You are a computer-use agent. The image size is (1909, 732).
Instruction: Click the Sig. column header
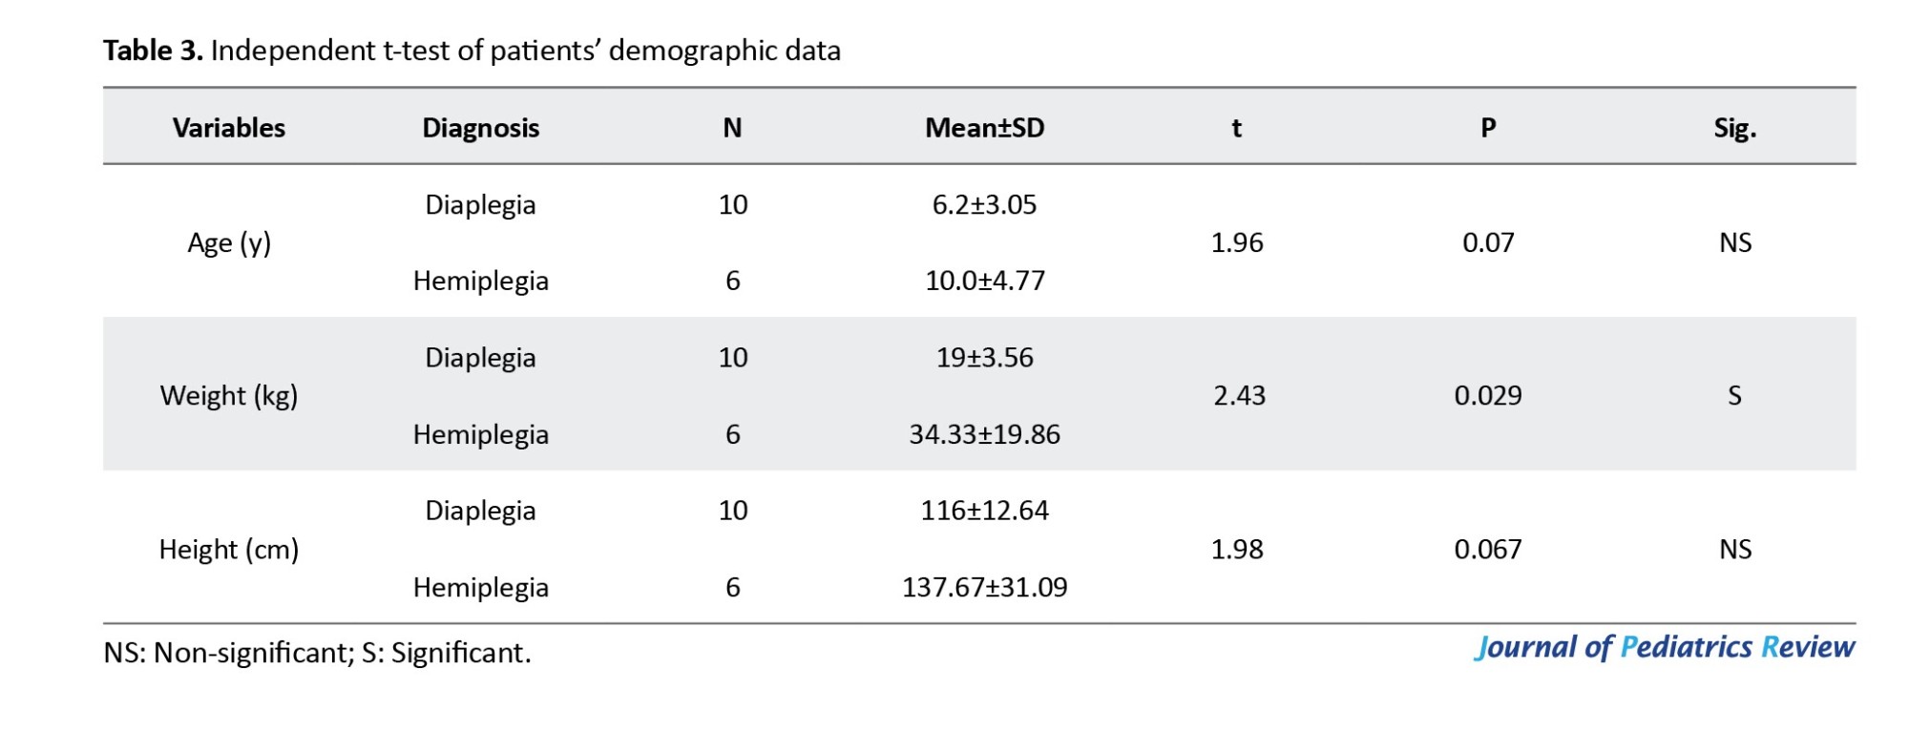[1734, 128]
